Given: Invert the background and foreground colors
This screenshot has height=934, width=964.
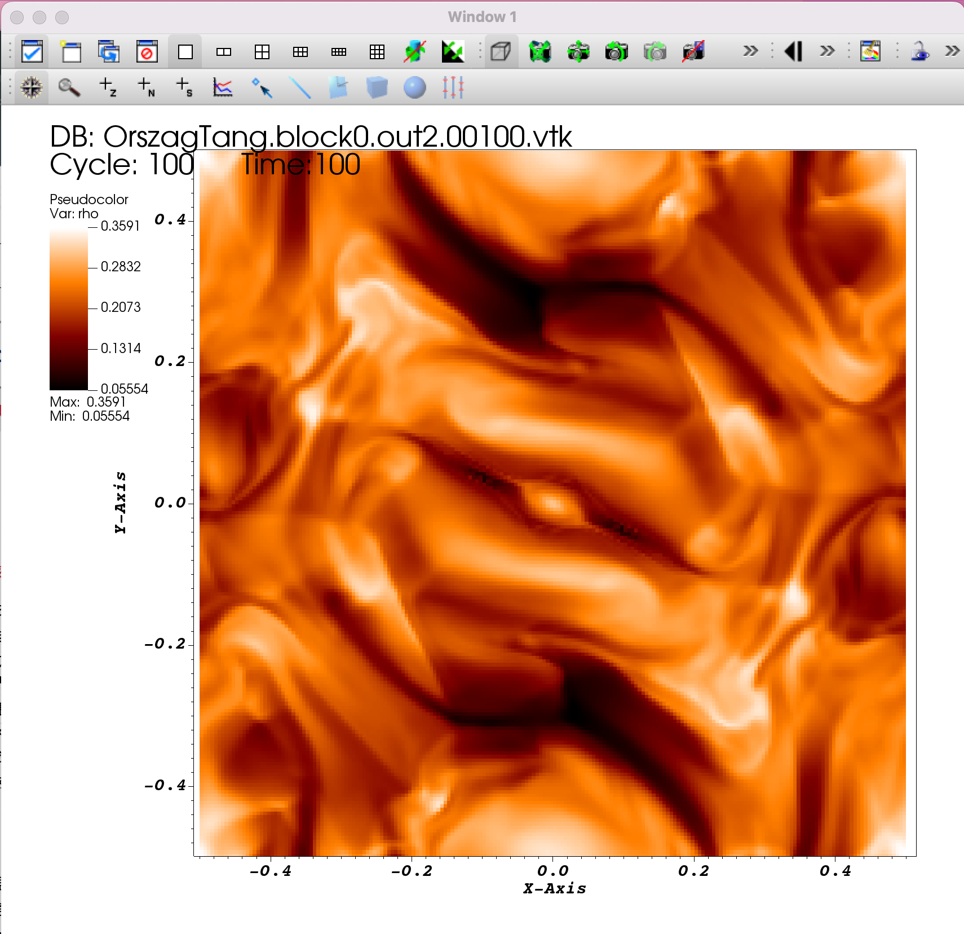Looking at the screenshot, I should 453,52.
